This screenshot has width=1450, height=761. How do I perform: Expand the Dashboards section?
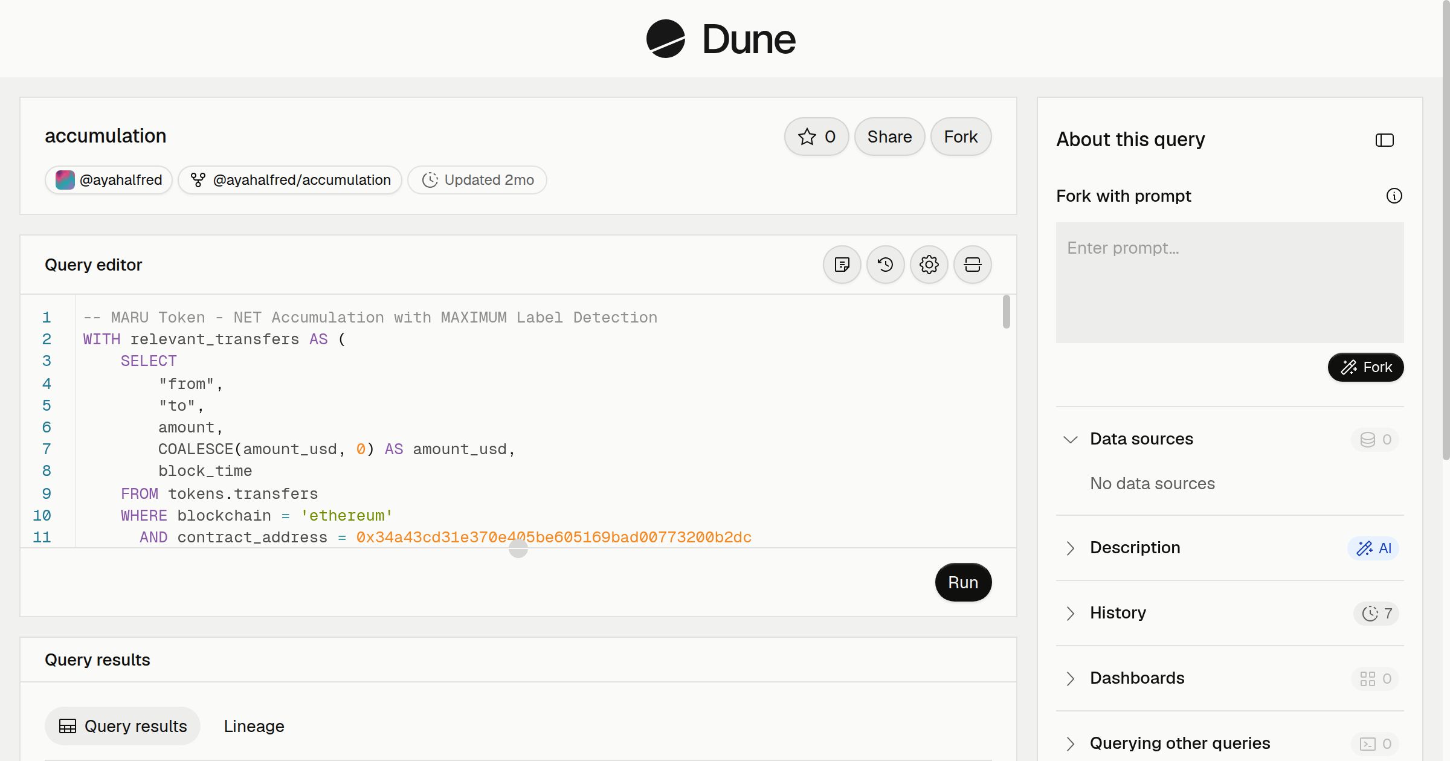tap(1070, 678)
